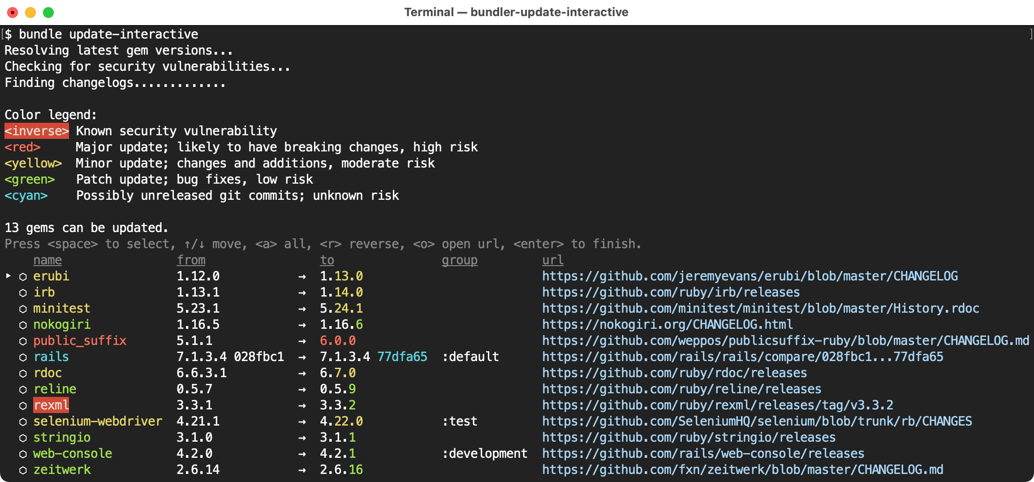Click the 6.0.0 target version of public_suffix
Image resolution: width=1034 pixels, height=482 pixels.
click(338, 340)
